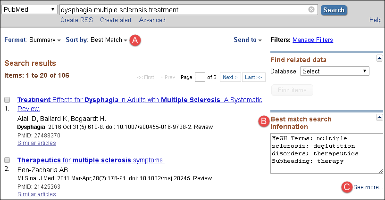Go to the Next results page
This screenshot has width=385, height=200.
[x=230, y=77]
